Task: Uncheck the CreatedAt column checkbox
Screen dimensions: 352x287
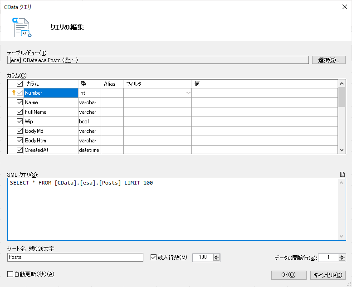Action: (x=20, y=150)
